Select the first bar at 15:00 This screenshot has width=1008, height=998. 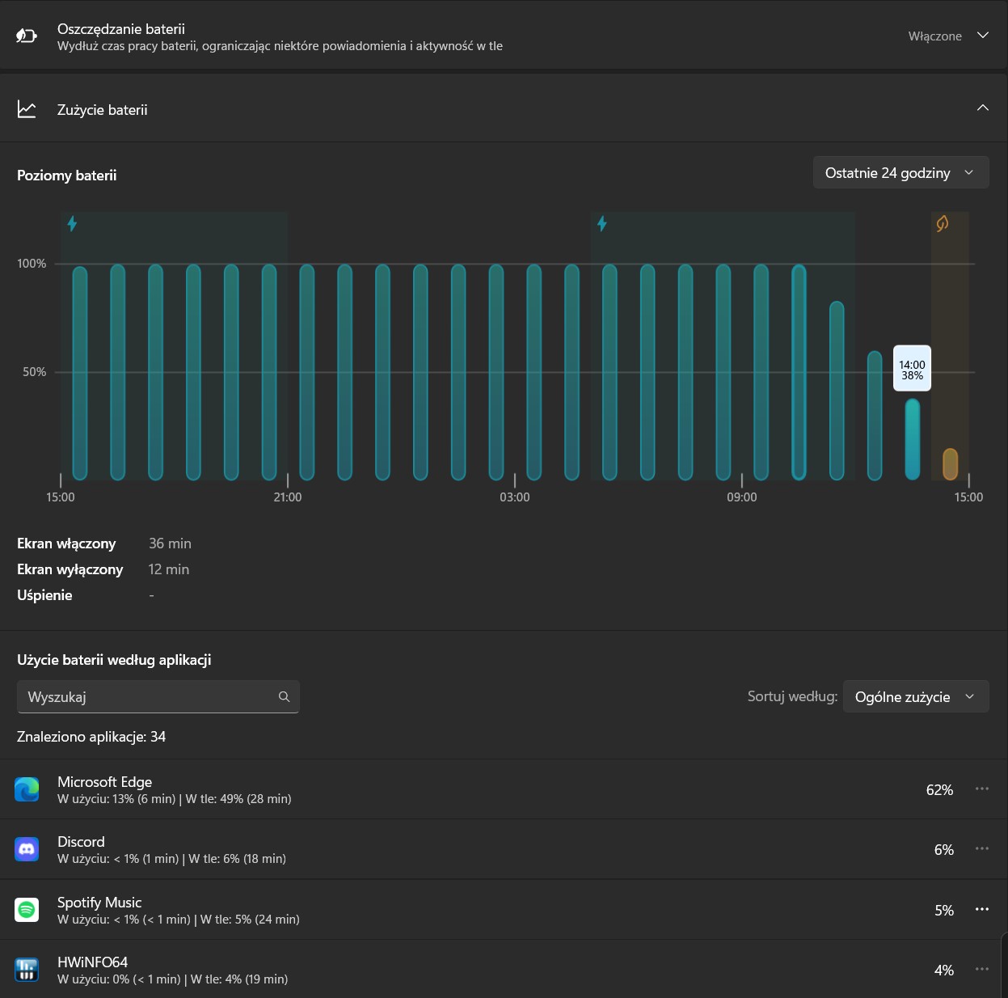[79, 372]
